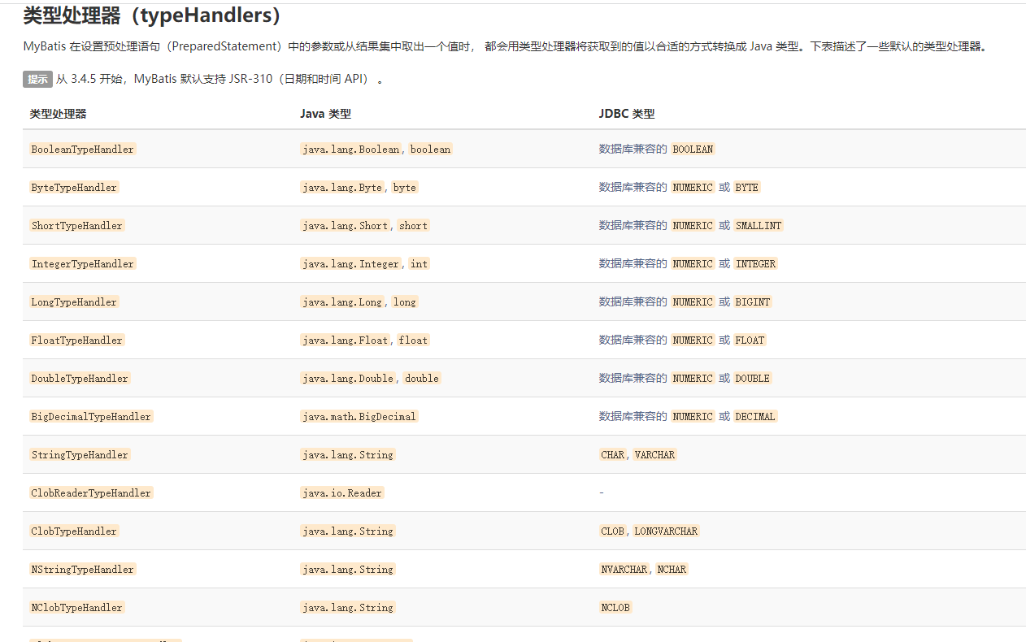
Task: Click the java.lang.Long code tag
Action: [x=342, y=301]
